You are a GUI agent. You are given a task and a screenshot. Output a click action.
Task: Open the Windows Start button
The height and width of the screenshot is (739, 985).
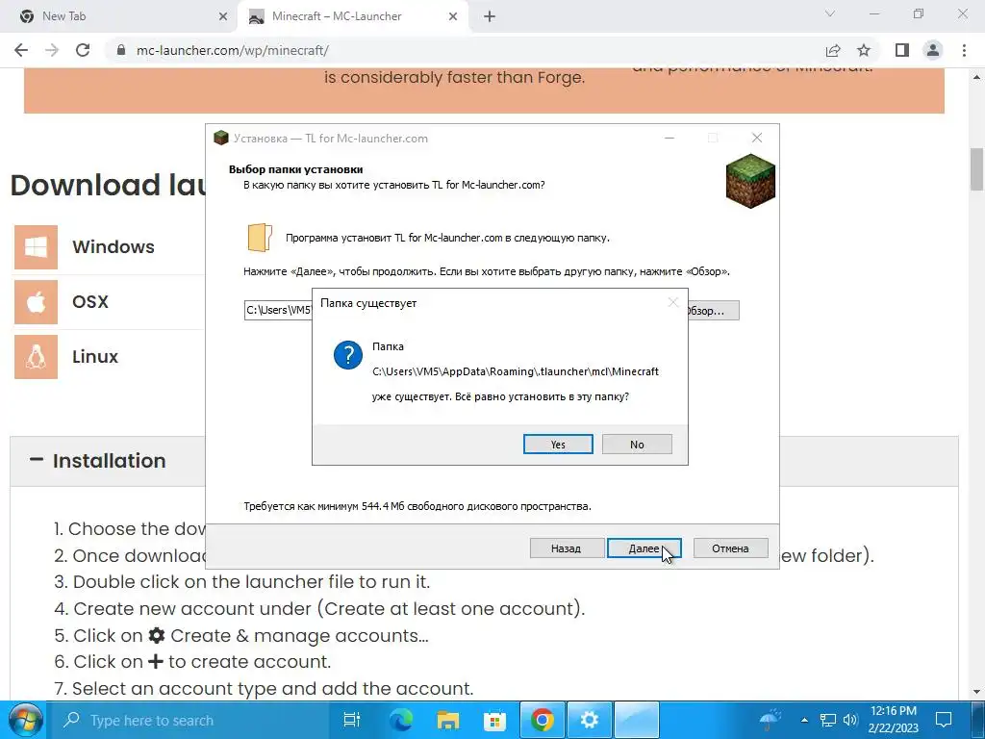click(x=24, y=720)
